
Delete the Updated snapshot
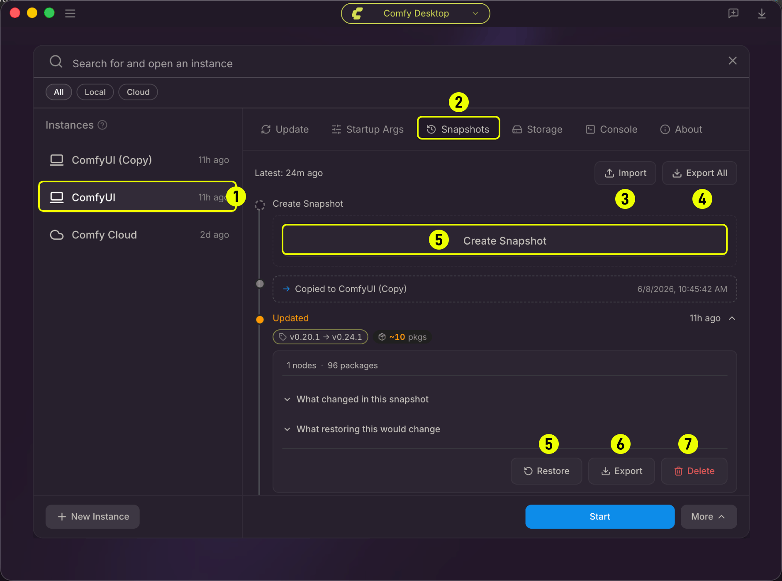[x=694, y=471]
